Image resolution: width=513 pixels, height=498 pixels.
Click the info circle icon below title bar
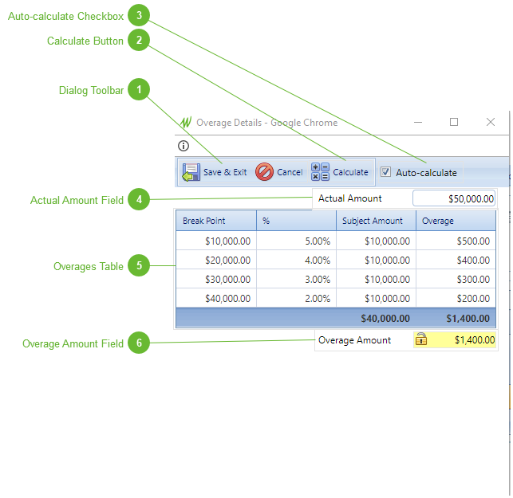183,146
